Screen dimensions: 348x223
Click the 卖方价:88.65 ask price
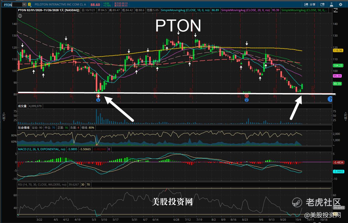[121, 6]
